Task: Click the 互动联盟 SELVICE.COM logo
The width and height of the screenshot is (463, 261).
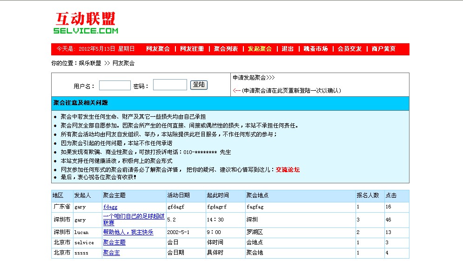Action: (x=86, y=23)
